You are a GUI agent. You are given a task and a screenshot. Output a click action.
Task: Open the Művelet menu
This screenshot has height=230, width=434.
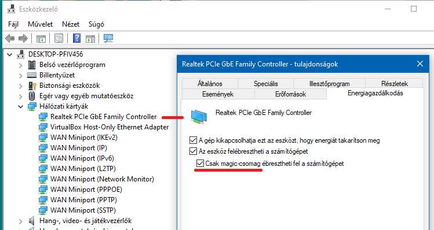40,24
